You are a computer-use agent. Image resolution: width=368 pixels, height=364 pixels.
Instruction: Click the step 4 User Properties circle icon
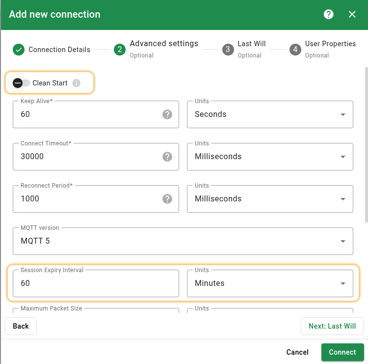(x=295, y=50)
